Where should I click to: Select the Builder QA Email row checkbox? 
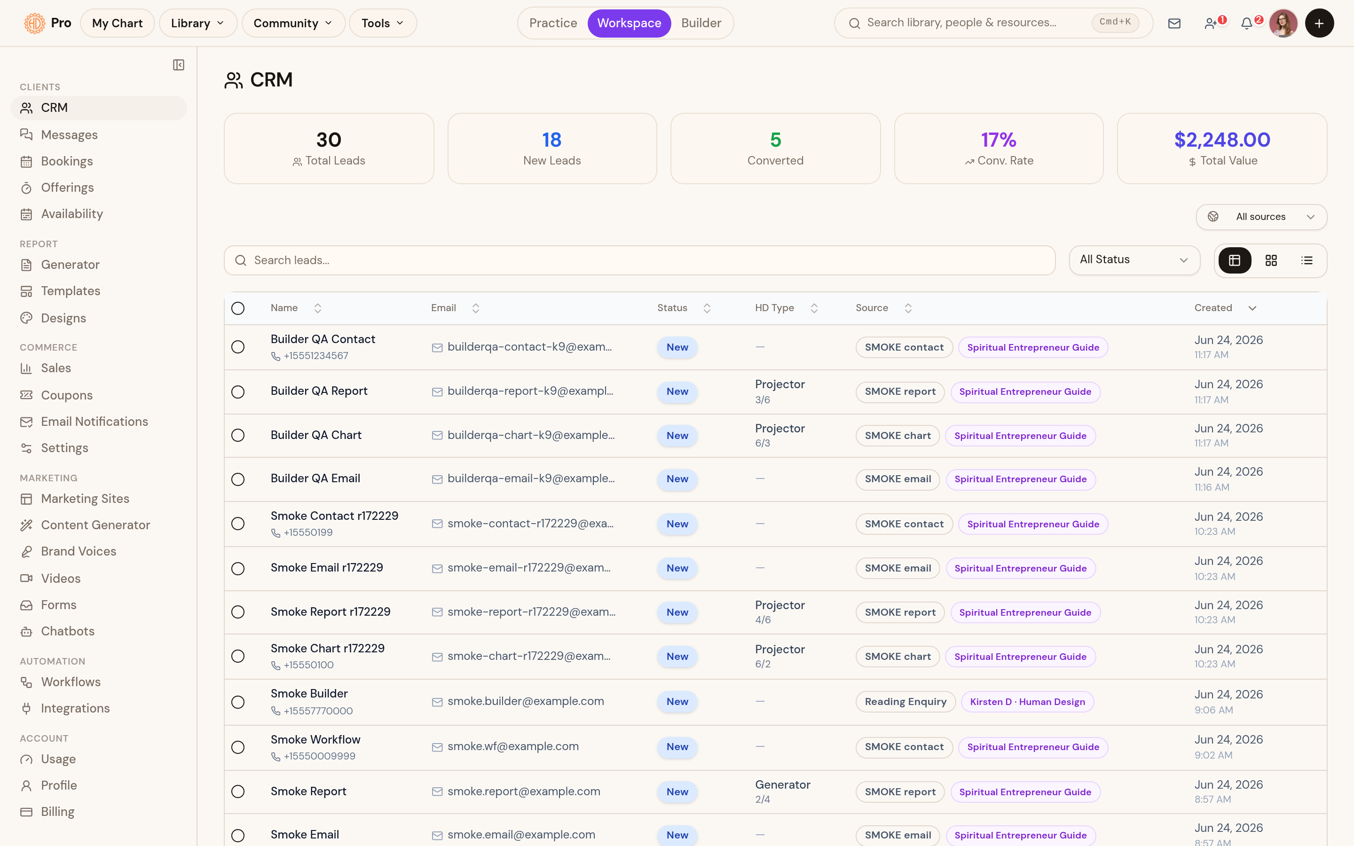238,479
